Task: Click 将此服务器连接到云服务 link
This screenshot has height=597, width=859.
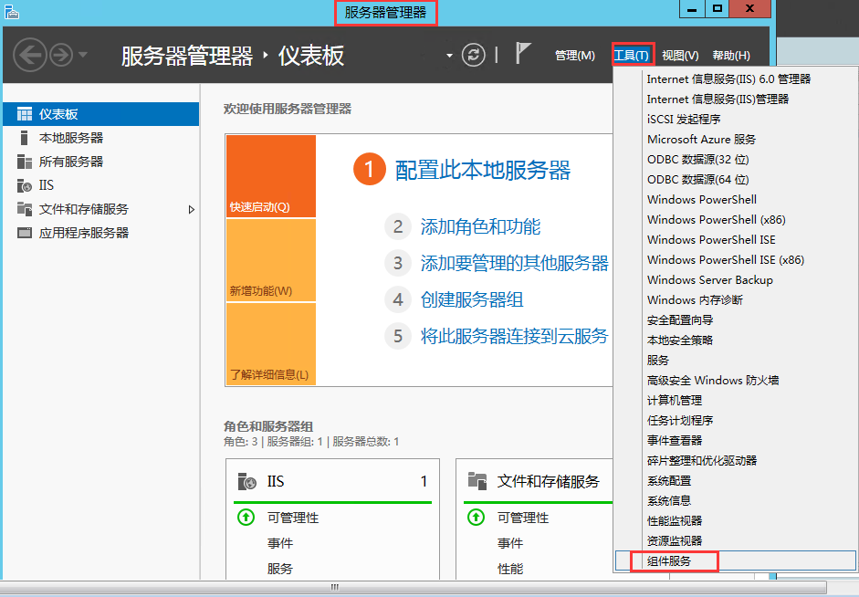Action: point(515,336)
